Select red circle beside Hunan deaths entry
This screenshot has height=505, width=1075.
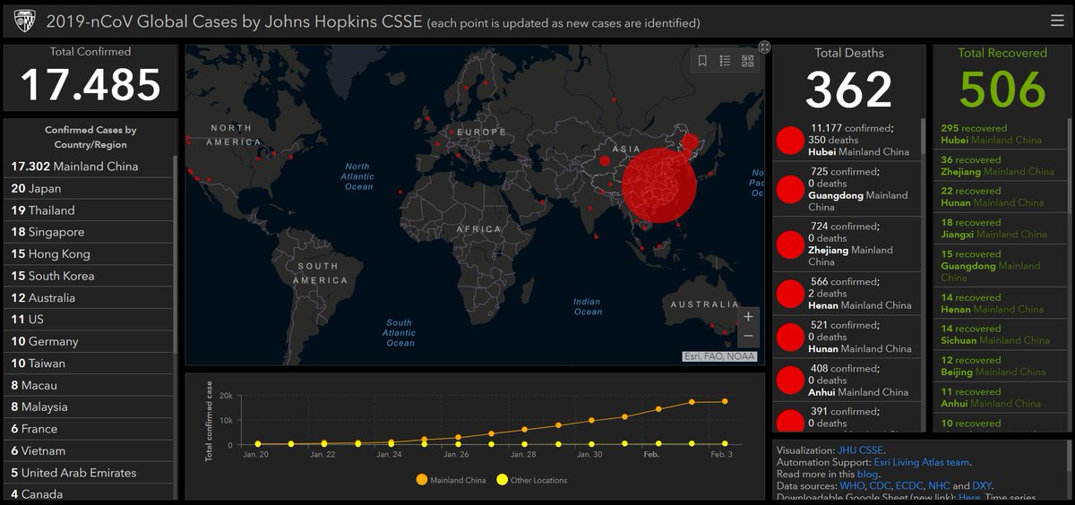790,337
